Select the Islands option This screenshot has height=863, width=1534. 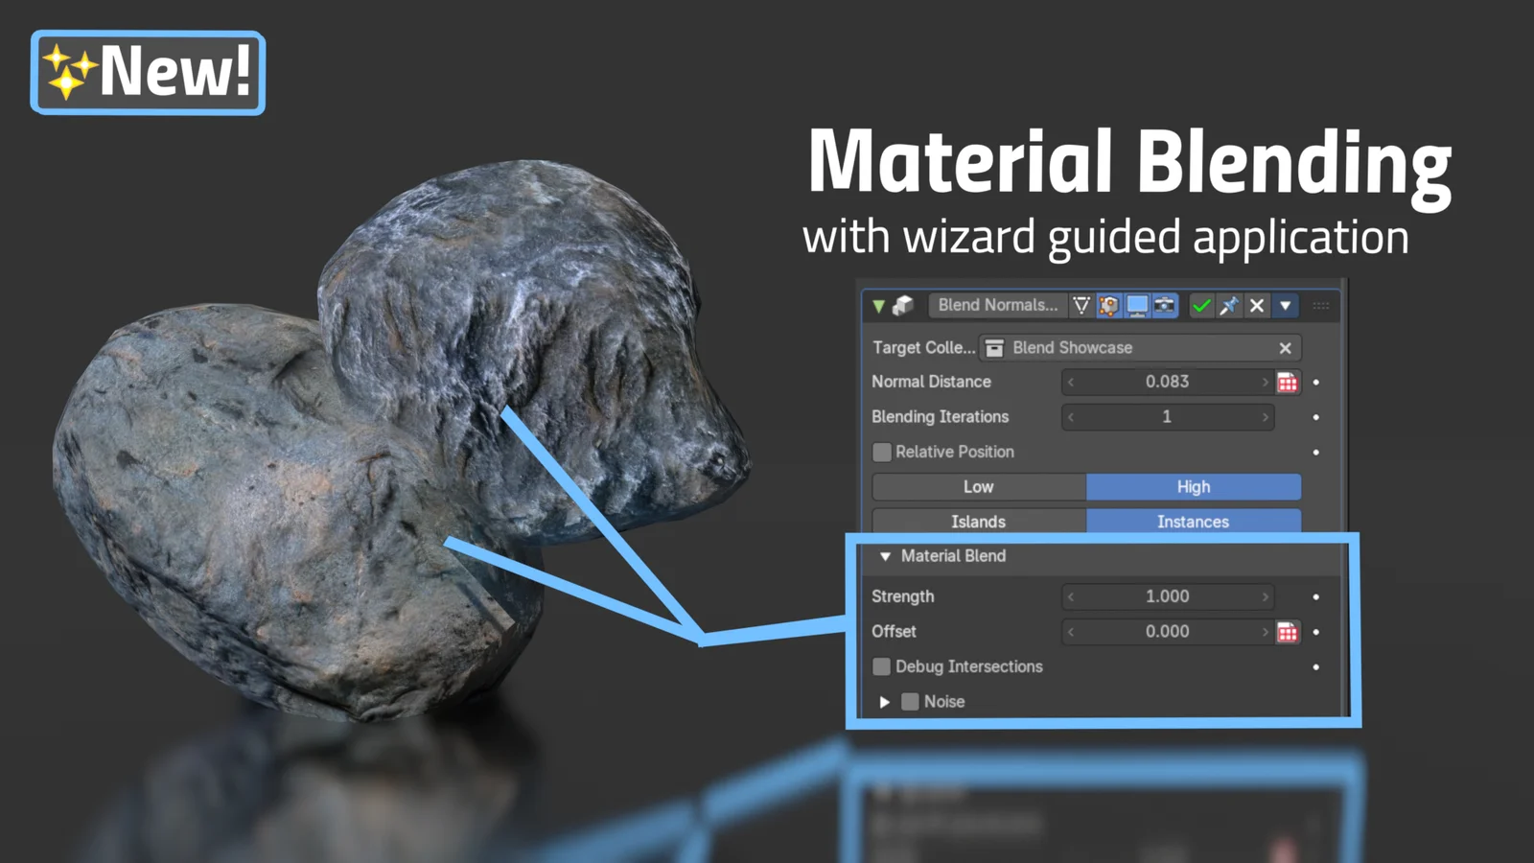[978, 522]
